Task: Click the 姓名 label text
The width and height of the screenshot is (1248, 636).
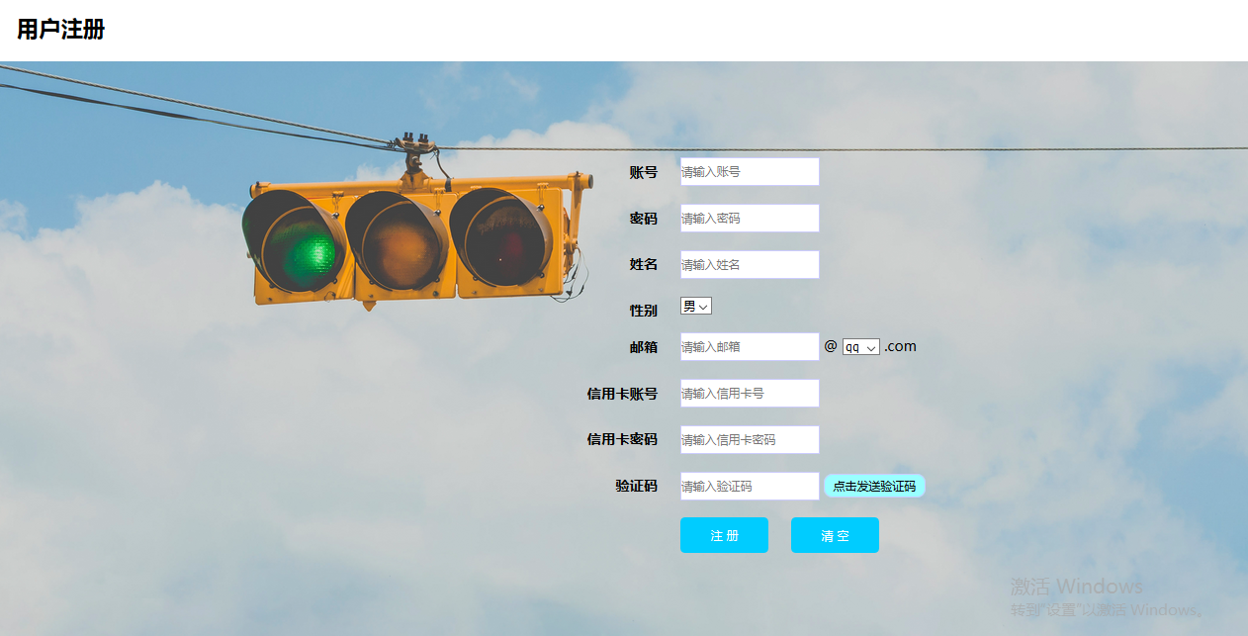Action: pyautogui.click(x=643, y=265)
